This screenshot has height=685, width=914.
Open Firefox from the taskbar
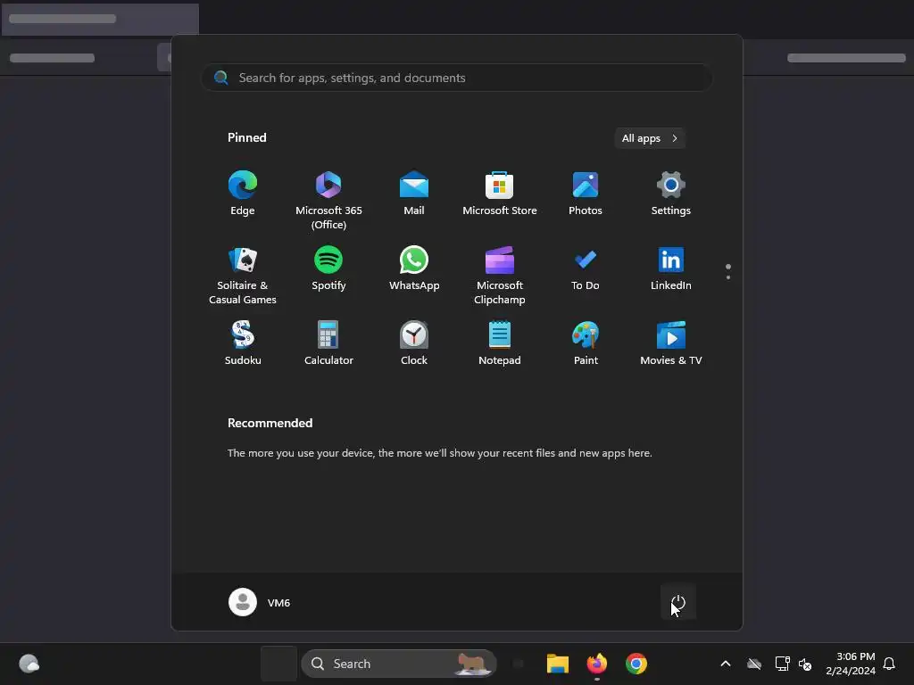[596, 664]
